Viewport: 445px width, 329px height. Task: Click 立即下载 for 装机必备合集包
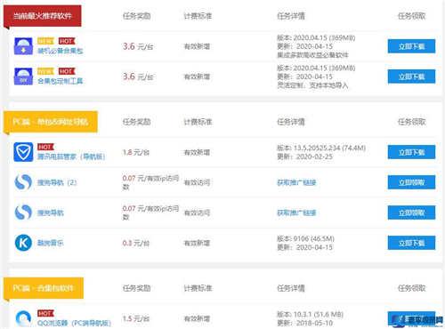[411, 46]
